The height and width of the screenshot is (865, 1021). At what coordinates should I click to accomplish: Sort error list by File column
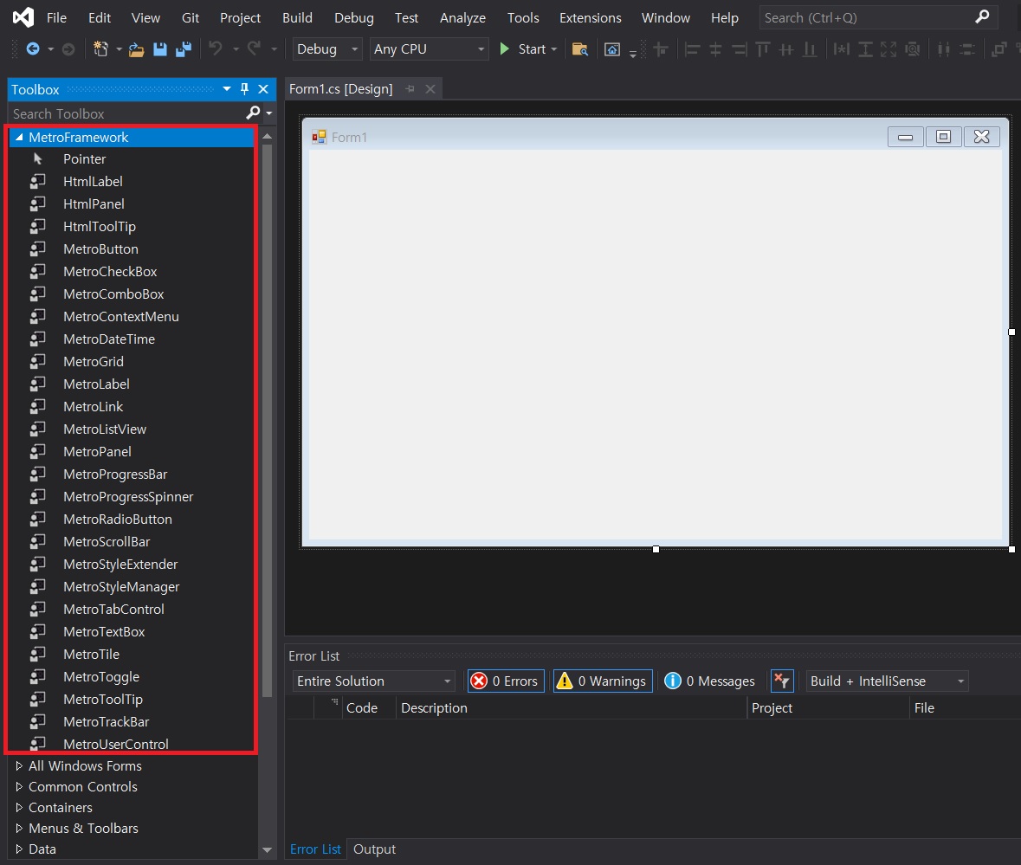(965, 708)
